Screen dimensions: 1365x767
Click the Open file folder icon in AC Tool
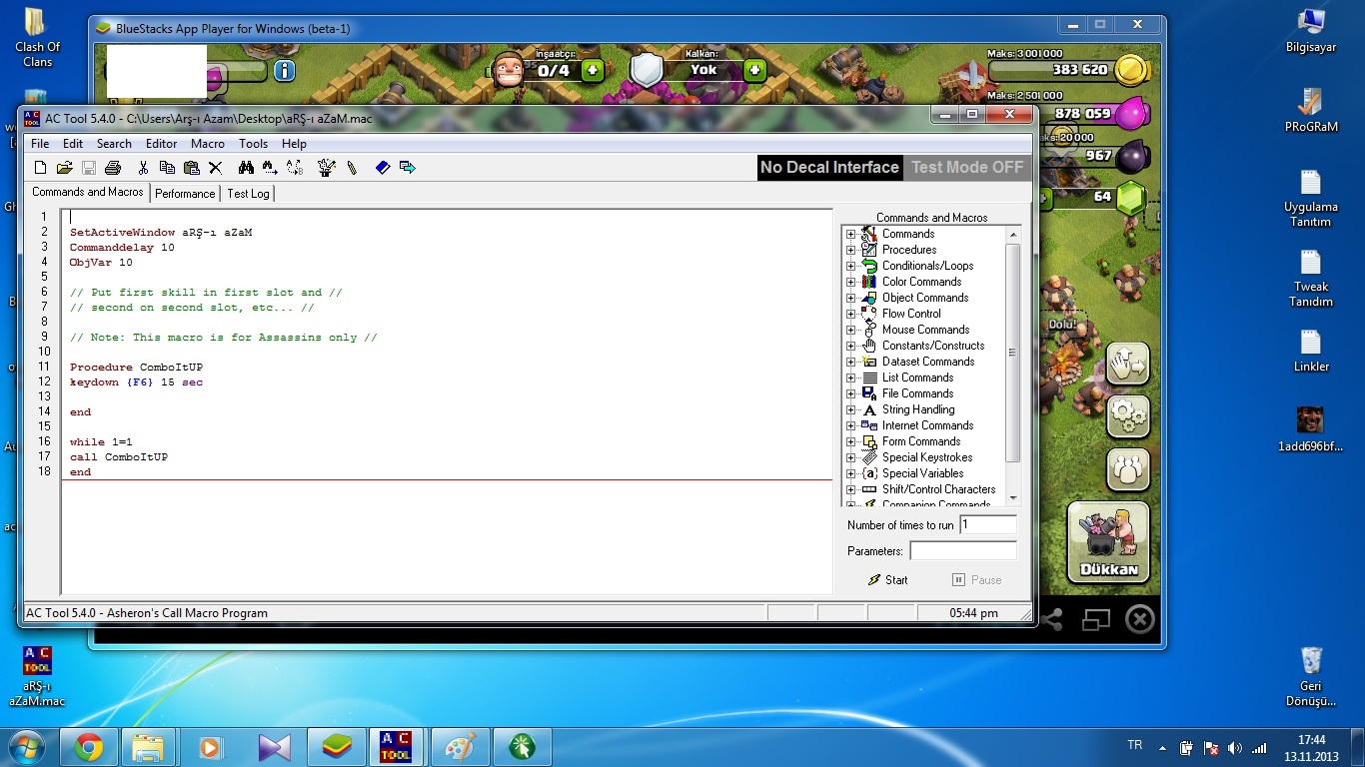tap(64, 168)
